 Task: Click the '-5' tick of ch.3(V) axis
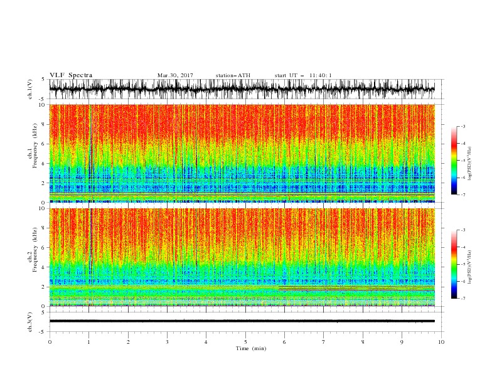click(x=43, y=332)
